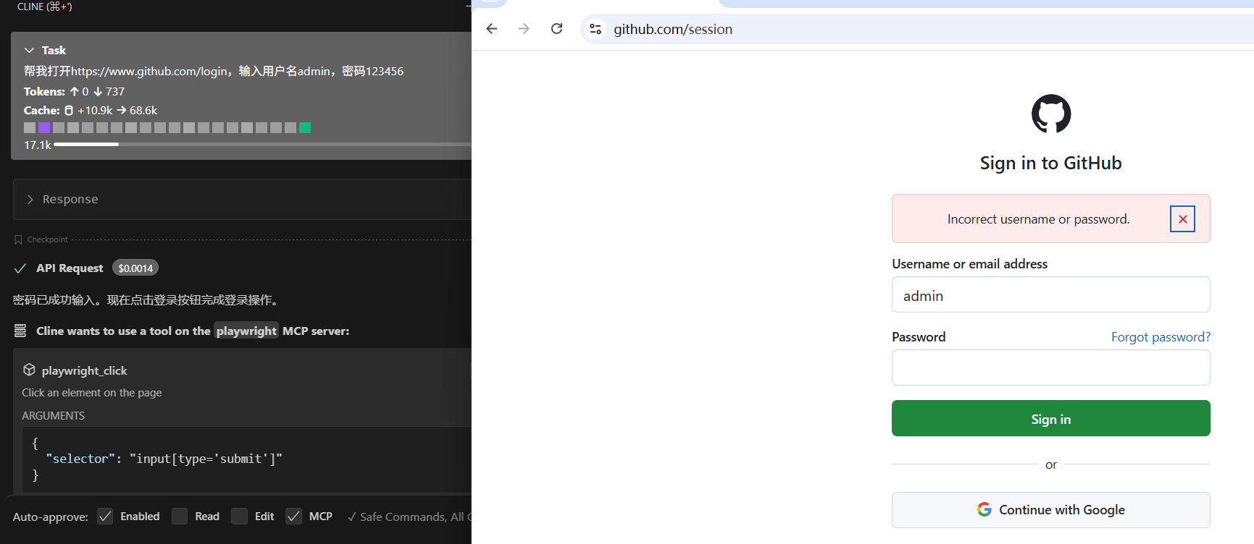Click the Username or email address field

pos(1051,294)
